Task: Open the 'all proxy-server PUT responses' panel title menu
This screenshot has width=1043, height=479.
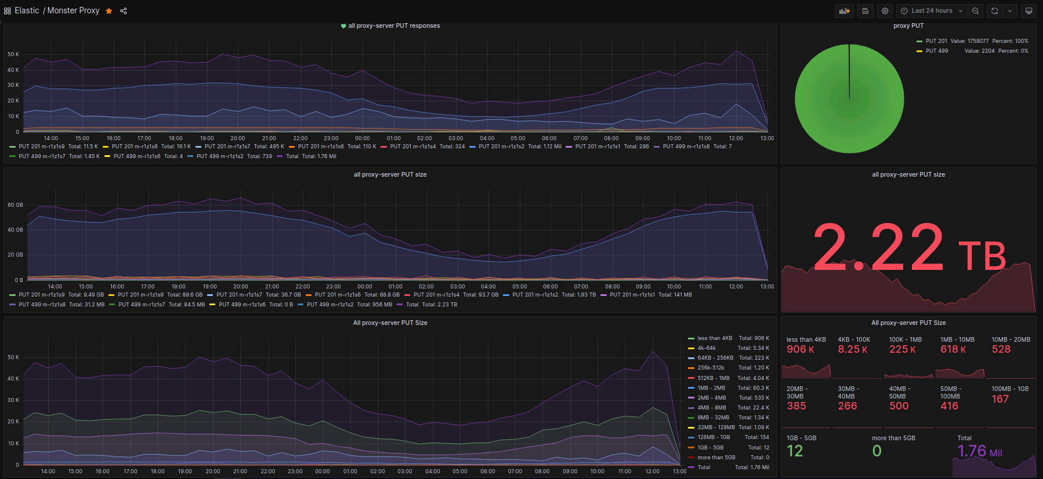Action: (x=394, y=25)
